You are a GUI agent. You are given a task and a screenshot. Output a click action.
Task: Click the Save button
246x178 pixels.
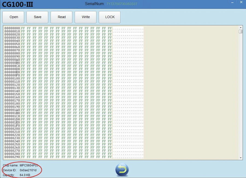pyautogui.click(x=37, y=17)
